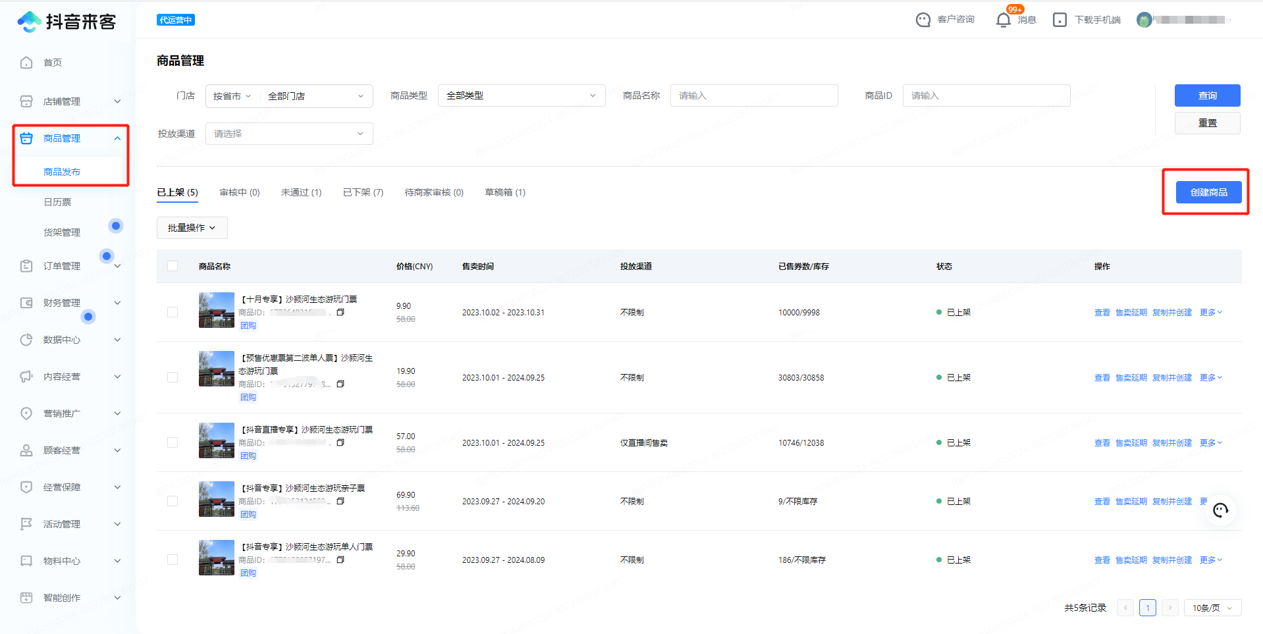Click the 创建商品 button
The height and width of the screenshot is (634, 1263).
(1208, 192)
